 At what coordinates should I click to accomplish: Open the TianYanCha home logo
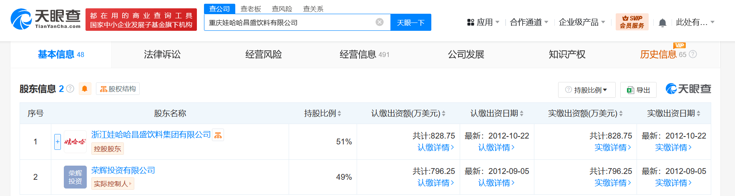coord(45,19)
